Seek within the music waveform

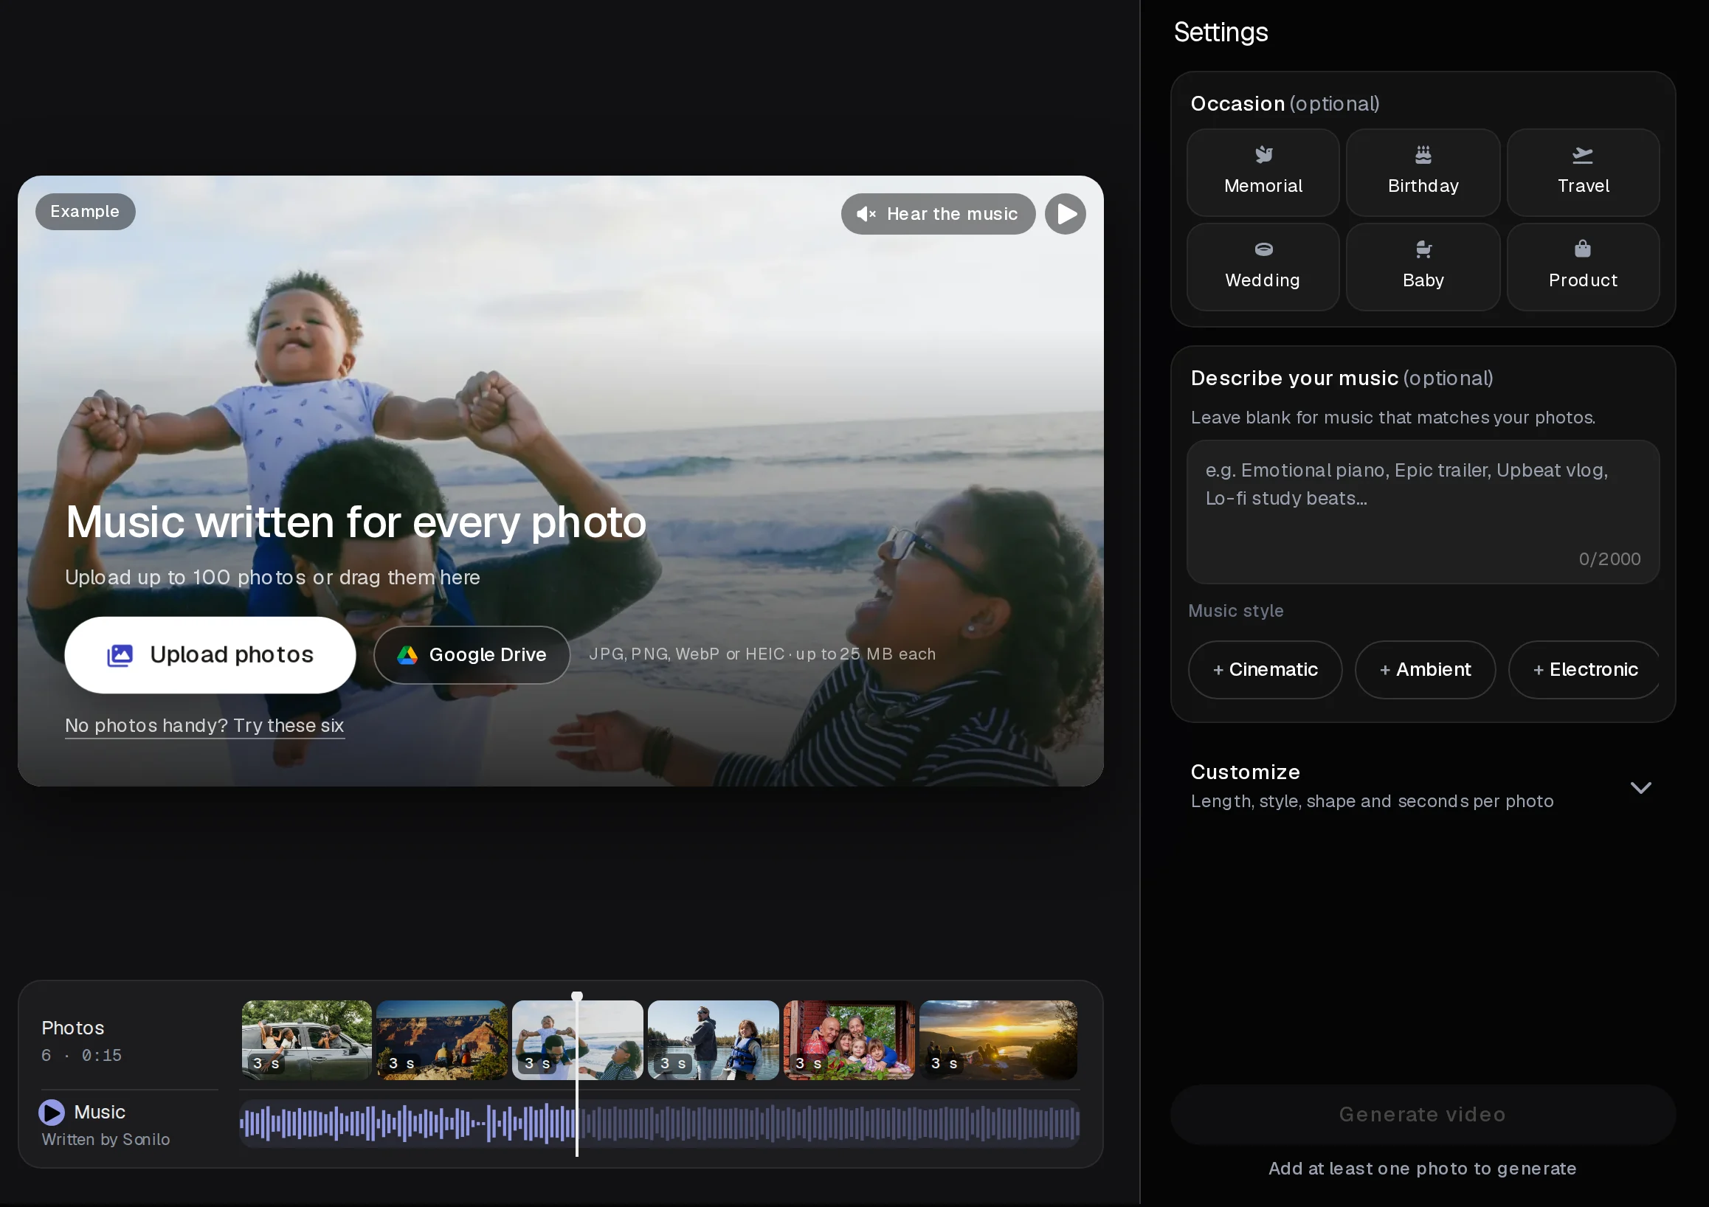[660, 1123]
